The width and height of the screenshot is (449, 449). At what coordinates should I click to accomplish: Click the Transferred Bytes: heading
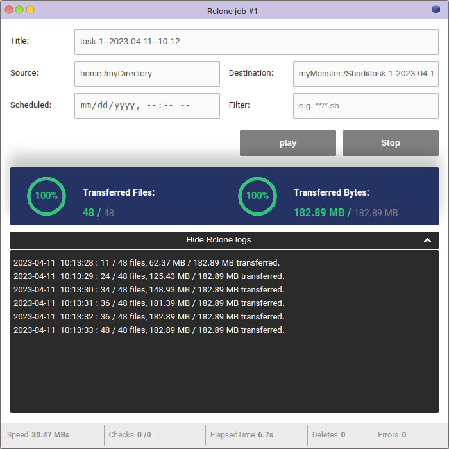point(332,192)
